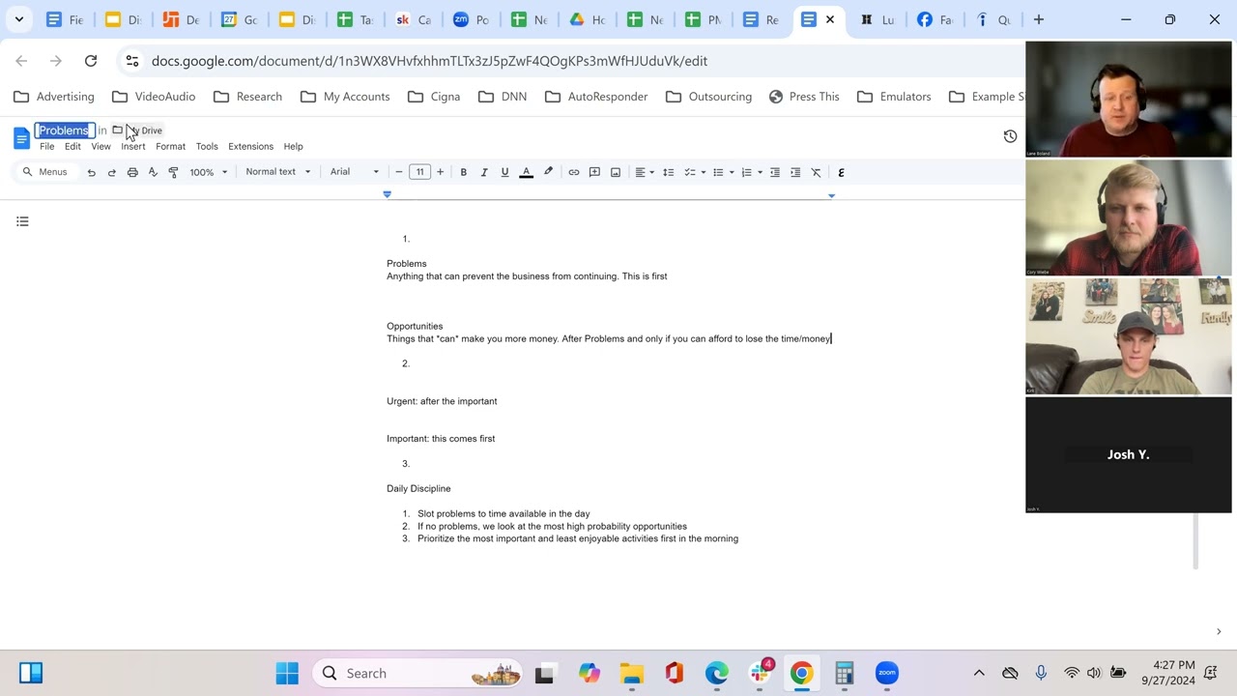Open the zoom level dropdown at 100%
Viewport: 1237px width, 696px height.
pyautogui.click(x=209, y=172)
